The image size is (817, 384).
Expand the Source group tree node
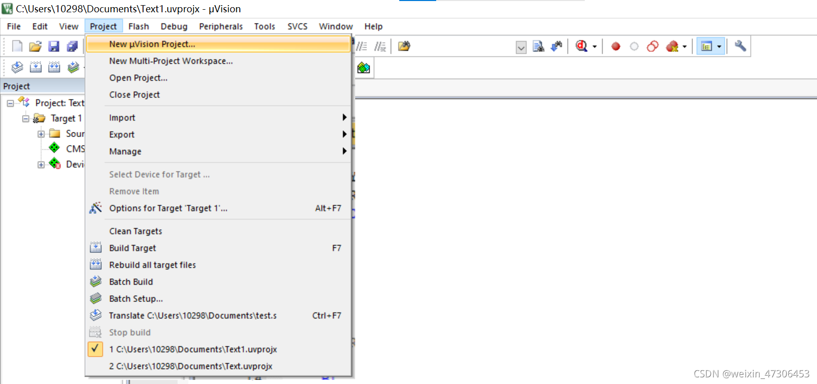coord(41,134)
